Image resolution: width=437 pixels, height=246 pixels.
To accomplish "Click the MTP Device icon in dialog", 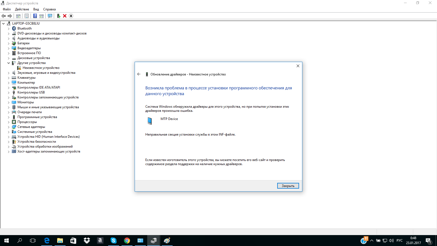I will pos(150,121).
